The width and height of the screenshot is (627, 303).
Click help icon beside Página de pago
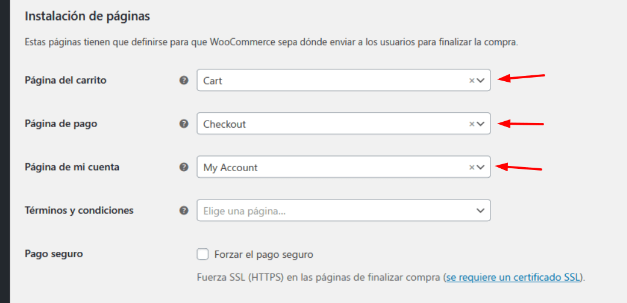184,124
